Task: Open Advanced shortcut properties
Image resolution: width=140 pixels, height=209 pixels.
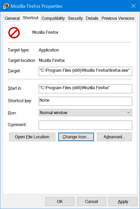Action: pos(114,137)
